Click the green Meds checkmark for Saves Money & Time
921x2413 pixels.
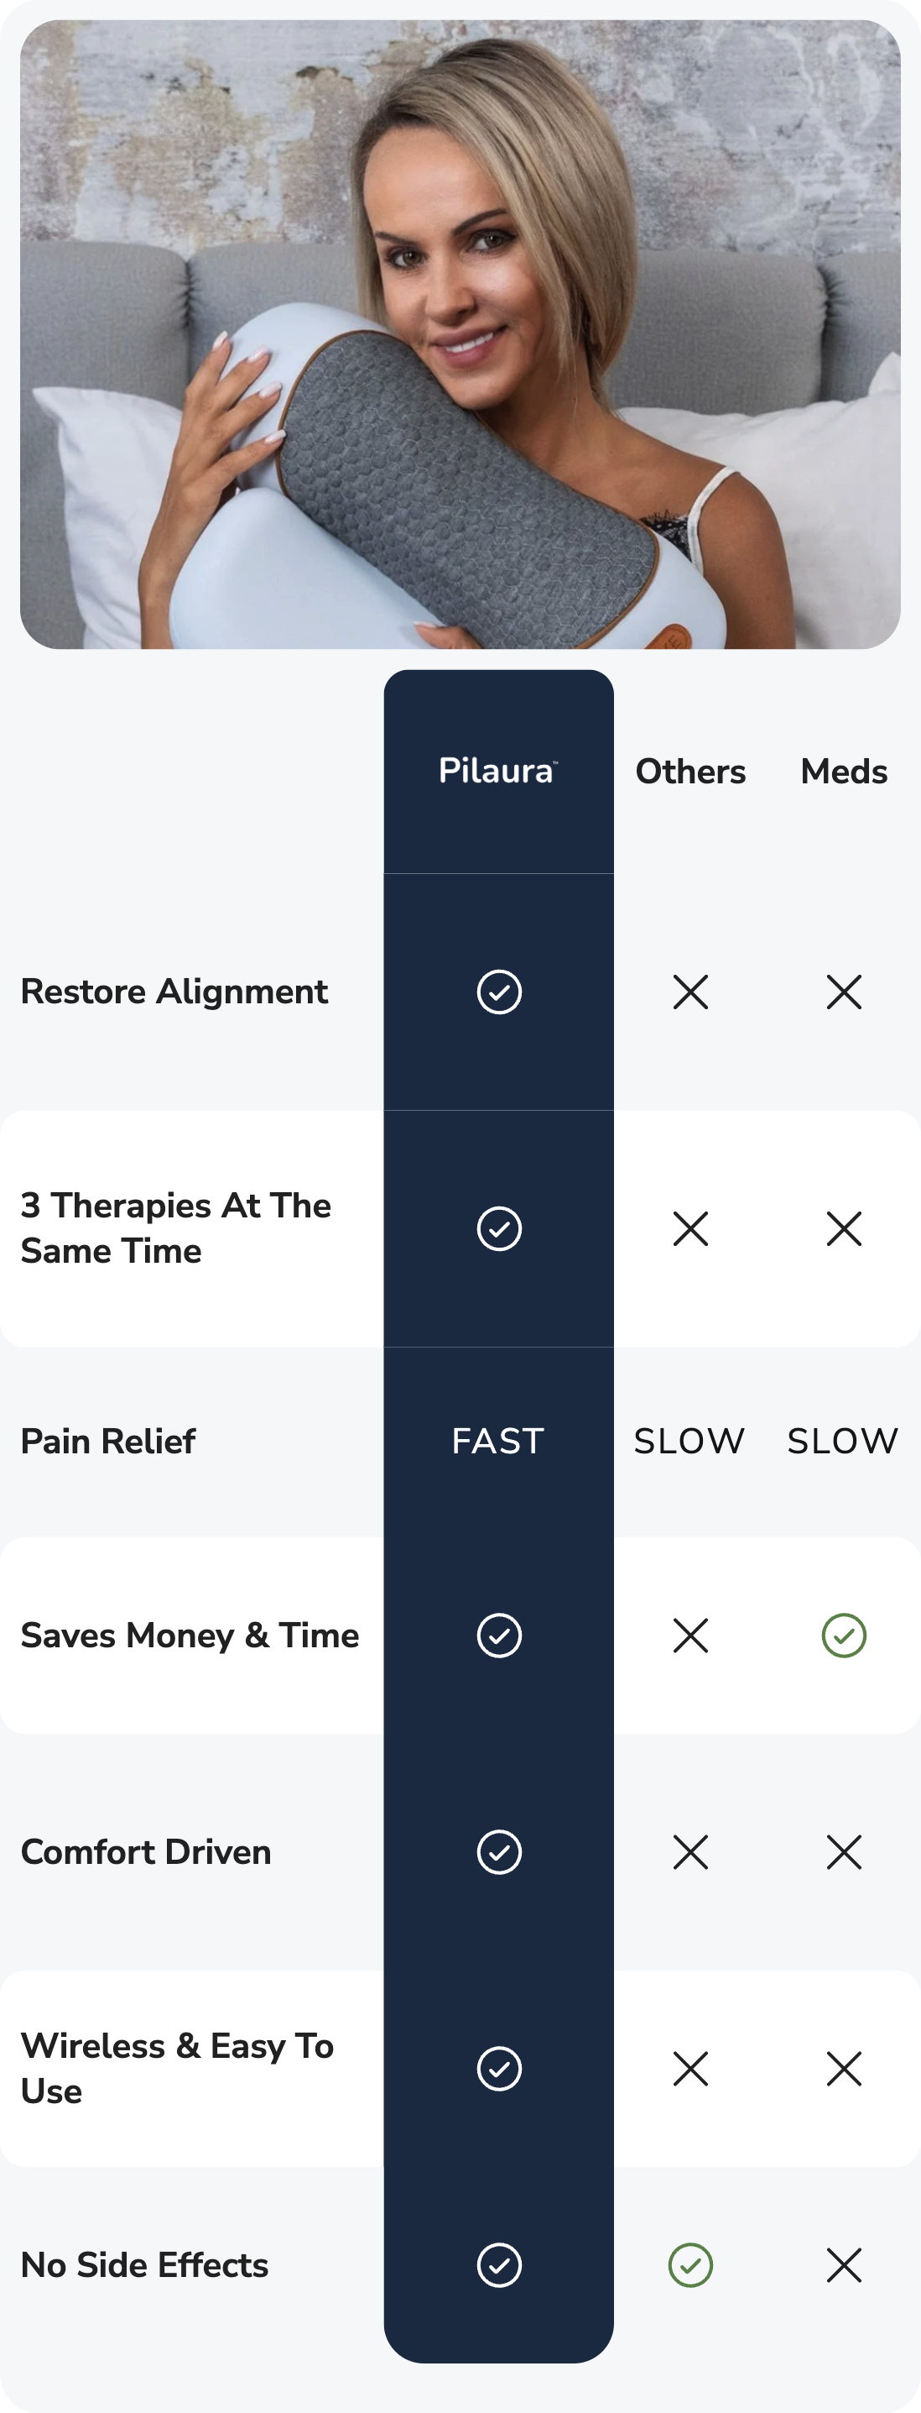point(843,1636)
